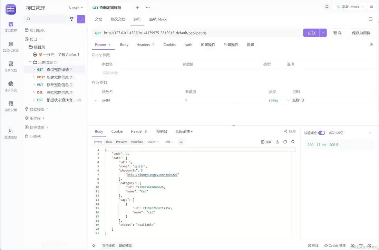This screenshot has height=250, width=379.
Task: Download the response body
Action: 277,142
